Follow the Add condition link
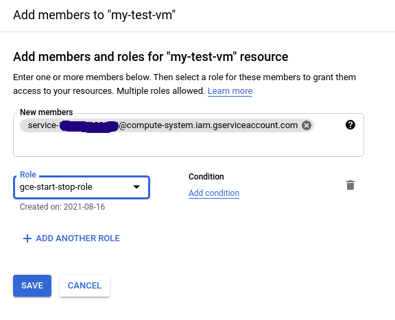 point(214,193)
